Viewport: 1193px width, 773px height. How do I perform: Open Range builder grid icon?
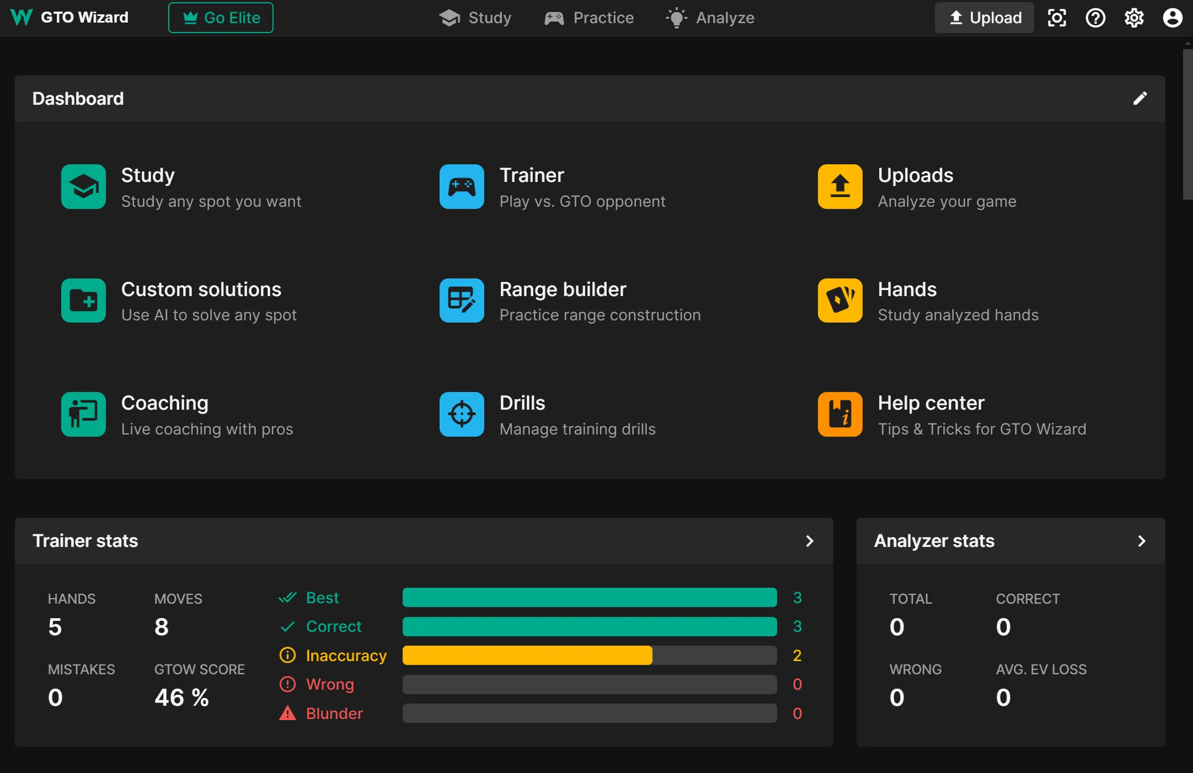[462, 300]
